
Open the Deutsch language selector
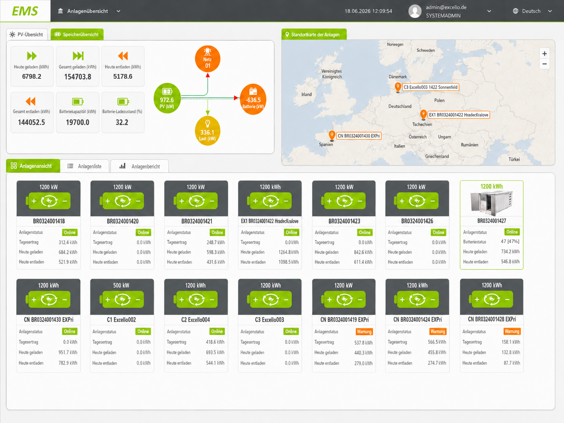tap(532, 11)
